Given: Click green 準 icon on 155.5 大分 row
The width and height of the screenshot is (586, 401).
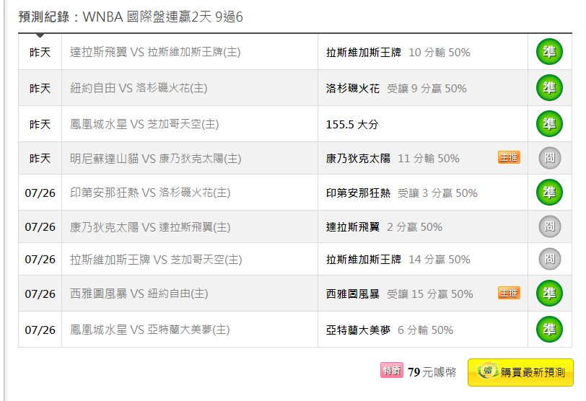Looking at the screenshot, I should point(549,123).
